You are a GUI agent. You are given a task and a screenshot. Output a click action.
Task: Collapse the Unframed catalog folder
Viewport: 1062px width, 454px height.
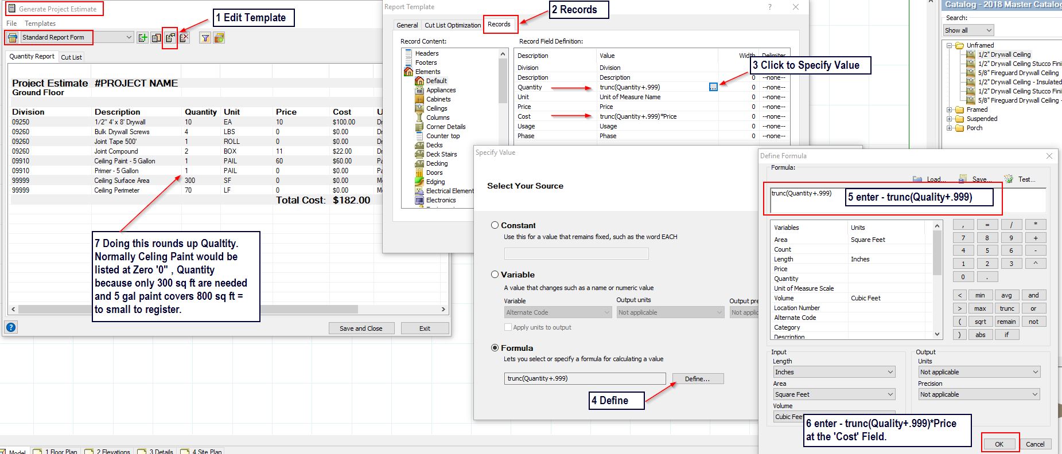[x=950, y=45]
